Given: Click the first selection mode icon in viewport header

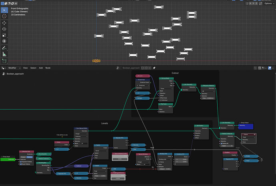Looking at the screenshot, I should [2, 3].
